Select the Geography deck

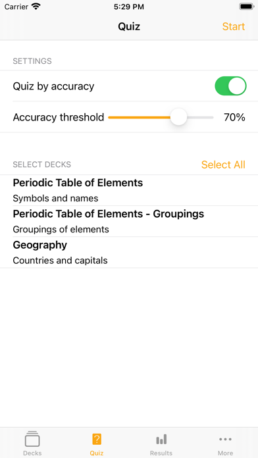click(x=129, y=252)
